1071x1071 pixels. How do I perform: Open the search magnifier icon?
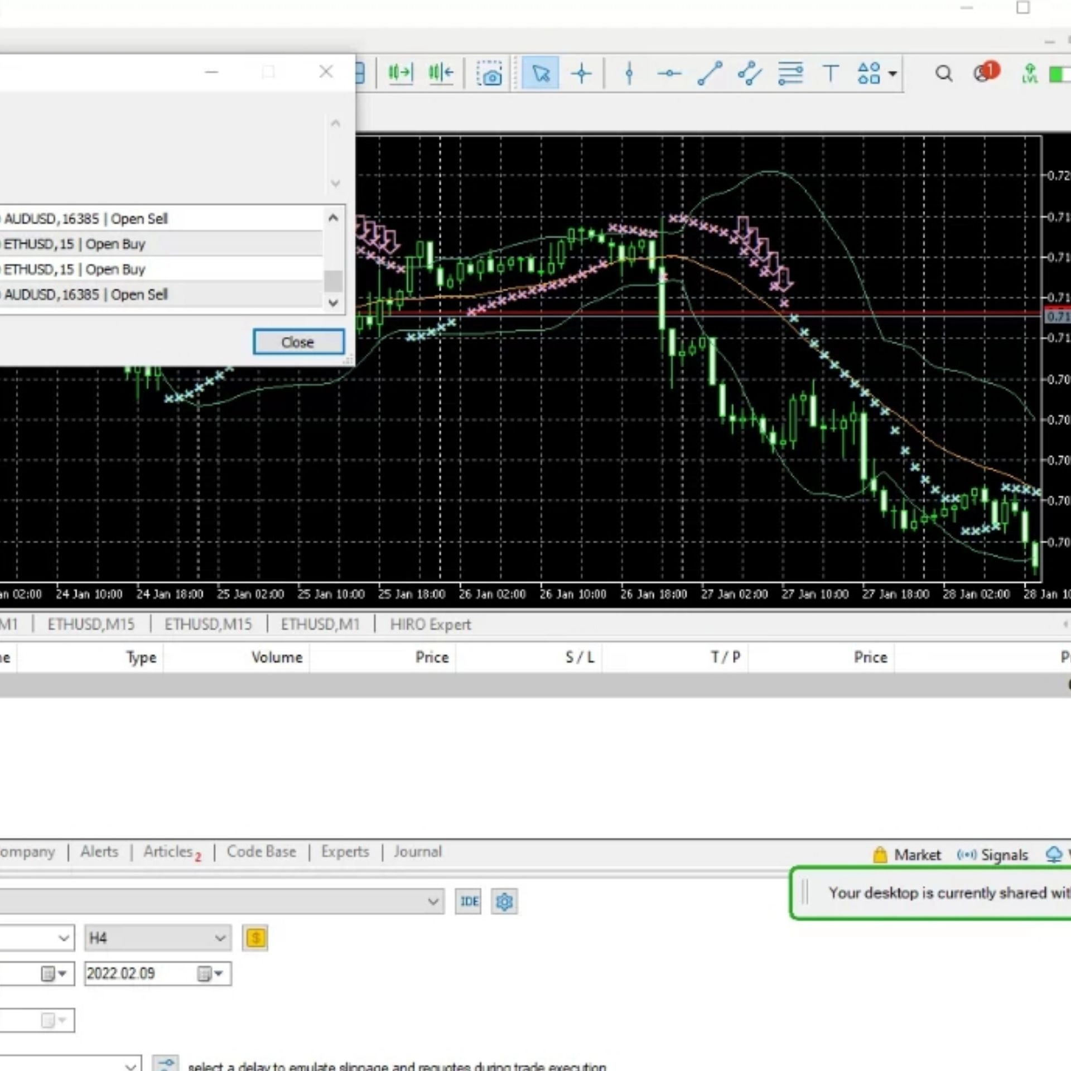pyautogui.click(x=944, y=74)
